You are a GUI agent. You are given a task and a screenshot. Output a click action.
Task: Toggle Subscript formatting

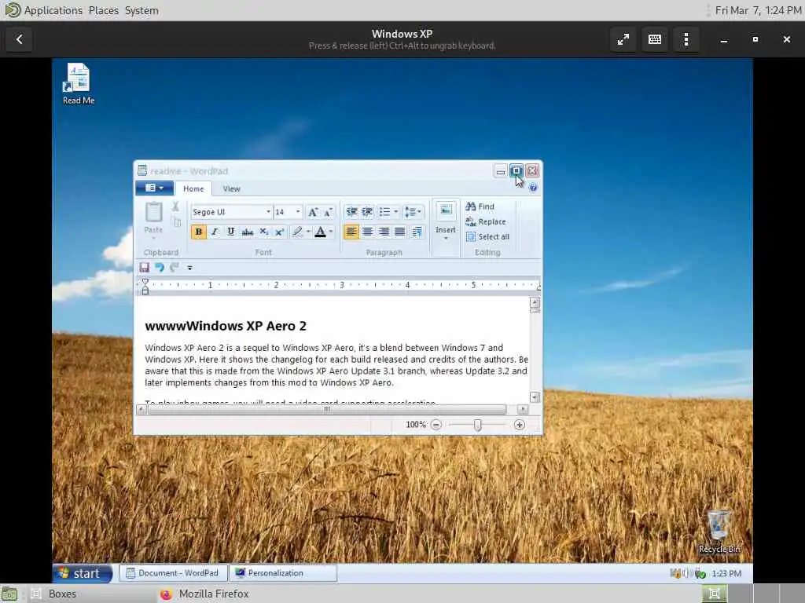[x=263, y=232]
